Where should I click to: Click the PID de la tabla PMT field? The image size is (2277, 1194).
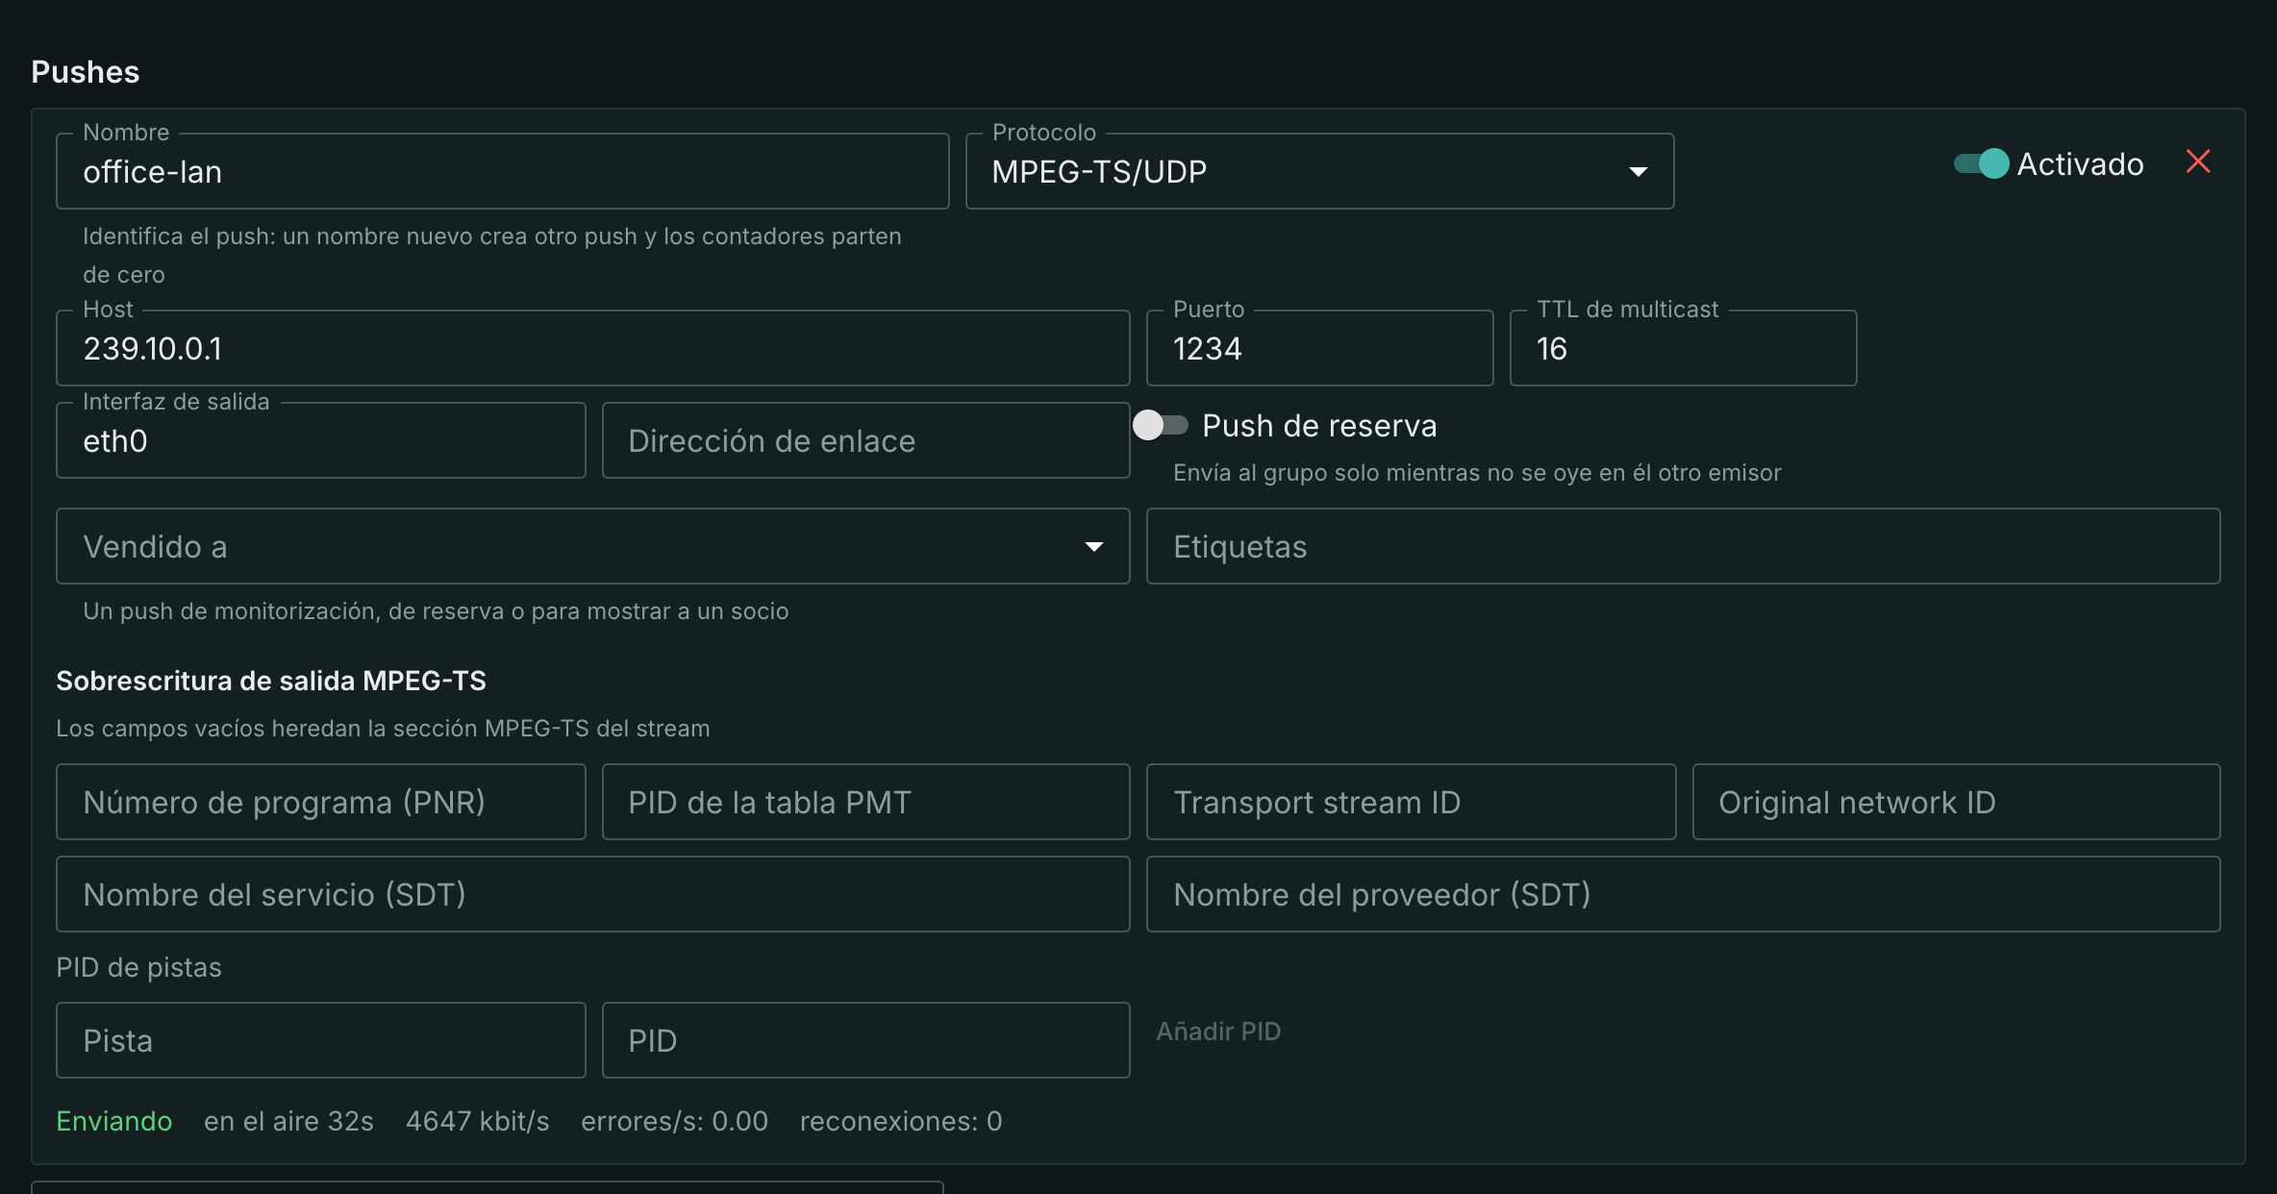tap(865, 802)
